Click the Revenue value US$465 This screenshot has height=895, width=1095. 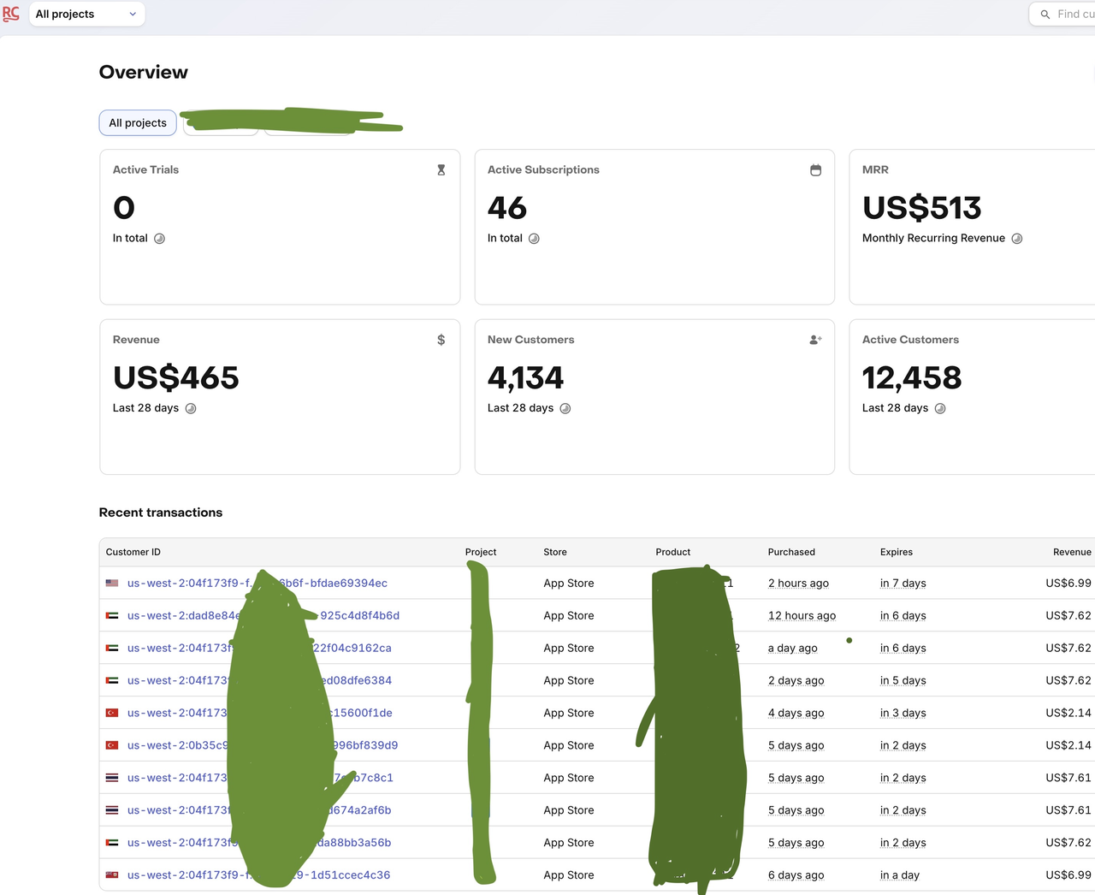pos(176,377)
